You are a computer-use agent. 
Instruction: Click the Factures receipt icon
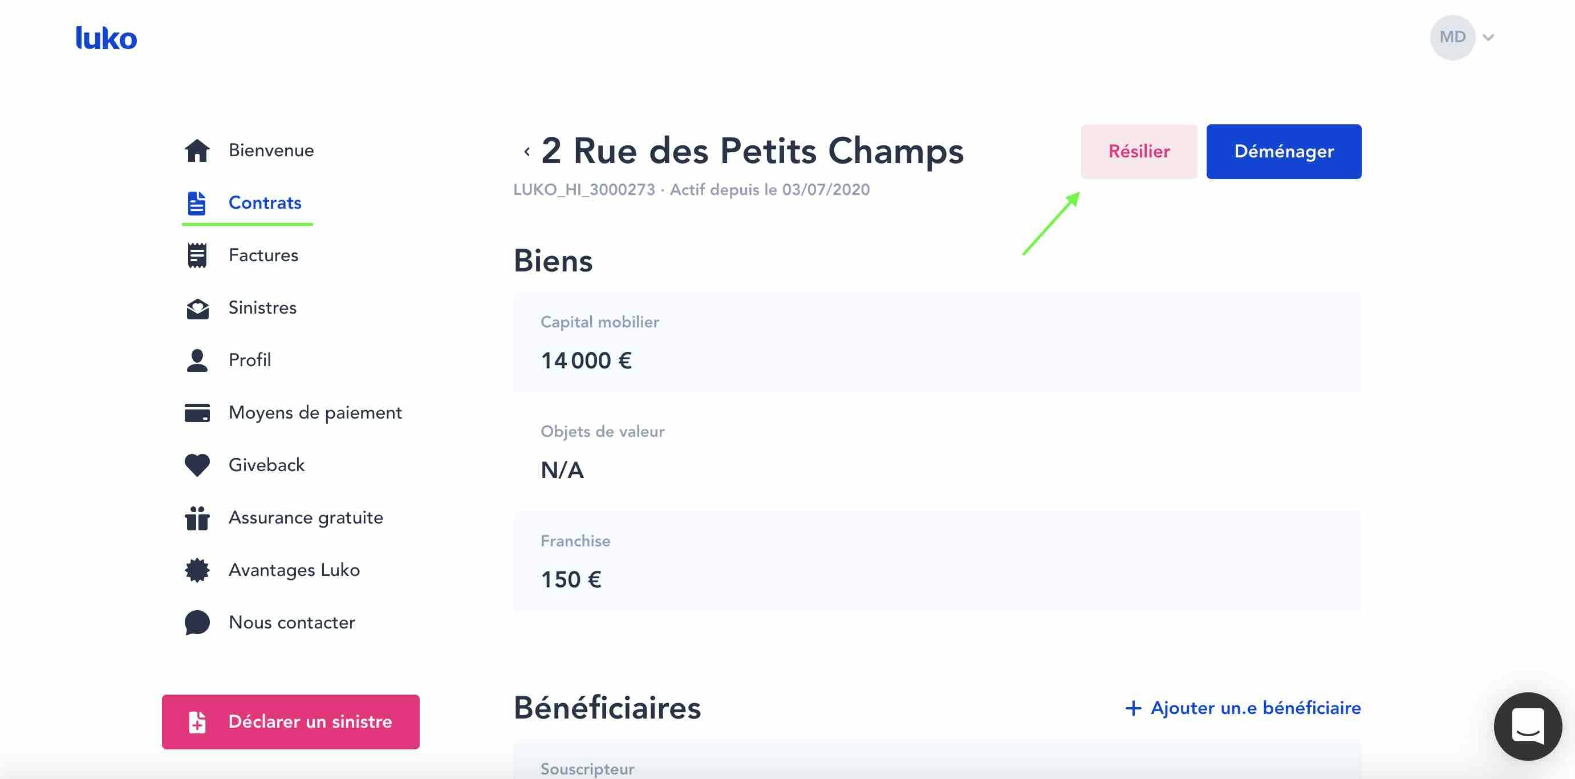(x=197, y=255)
